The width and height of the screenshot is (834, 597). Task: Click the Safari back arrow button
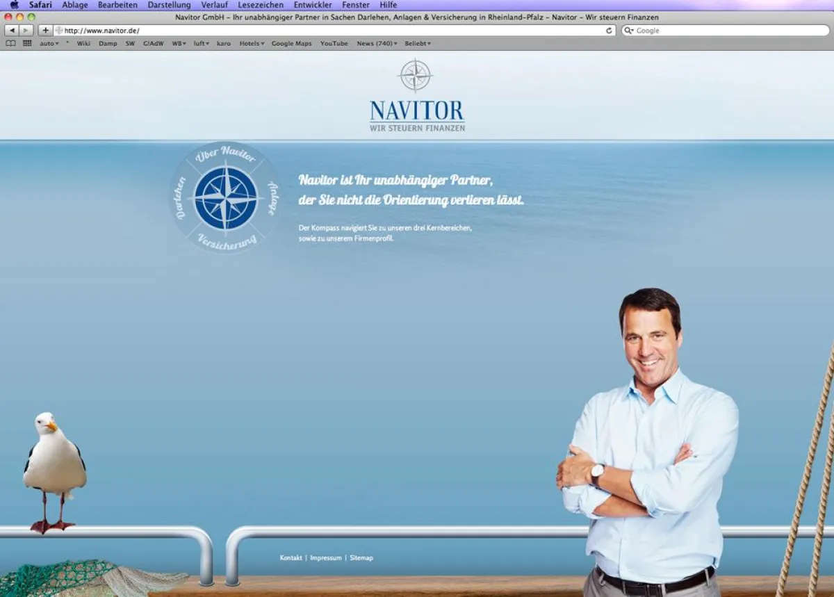(x=12, y=31)
